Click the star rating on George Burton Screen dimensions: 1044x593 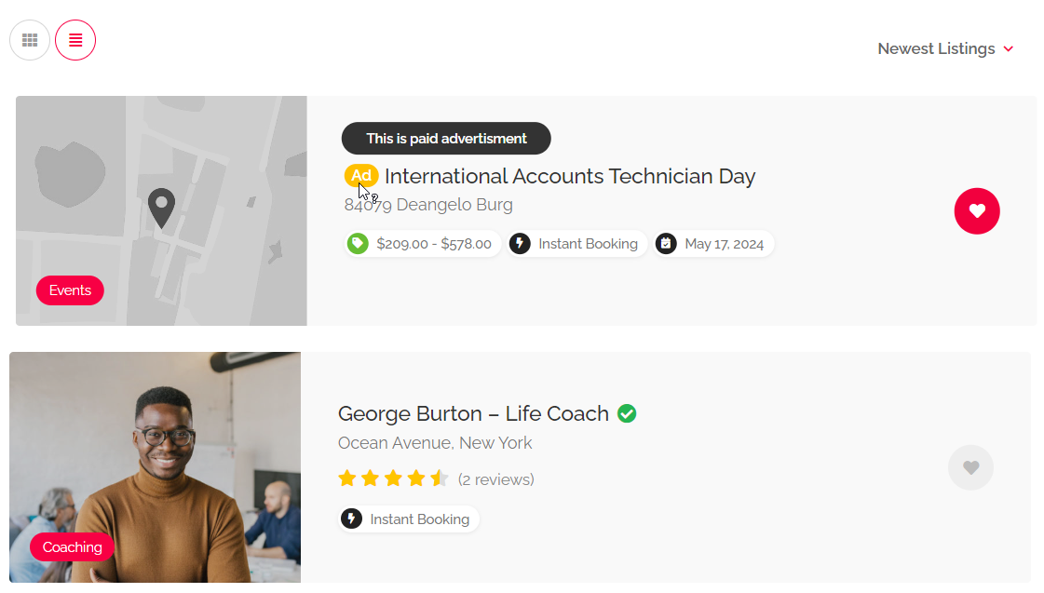393,479
